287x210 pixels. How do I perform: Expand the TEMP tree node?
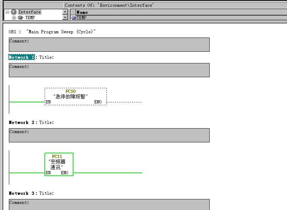tap(14, 18)
